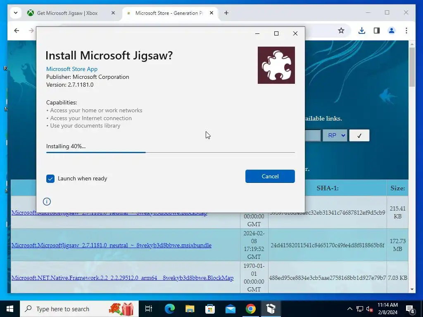Open the clock showing 11:14 AM
This screenshot has width=423, height=317.
tap(387, 309)
